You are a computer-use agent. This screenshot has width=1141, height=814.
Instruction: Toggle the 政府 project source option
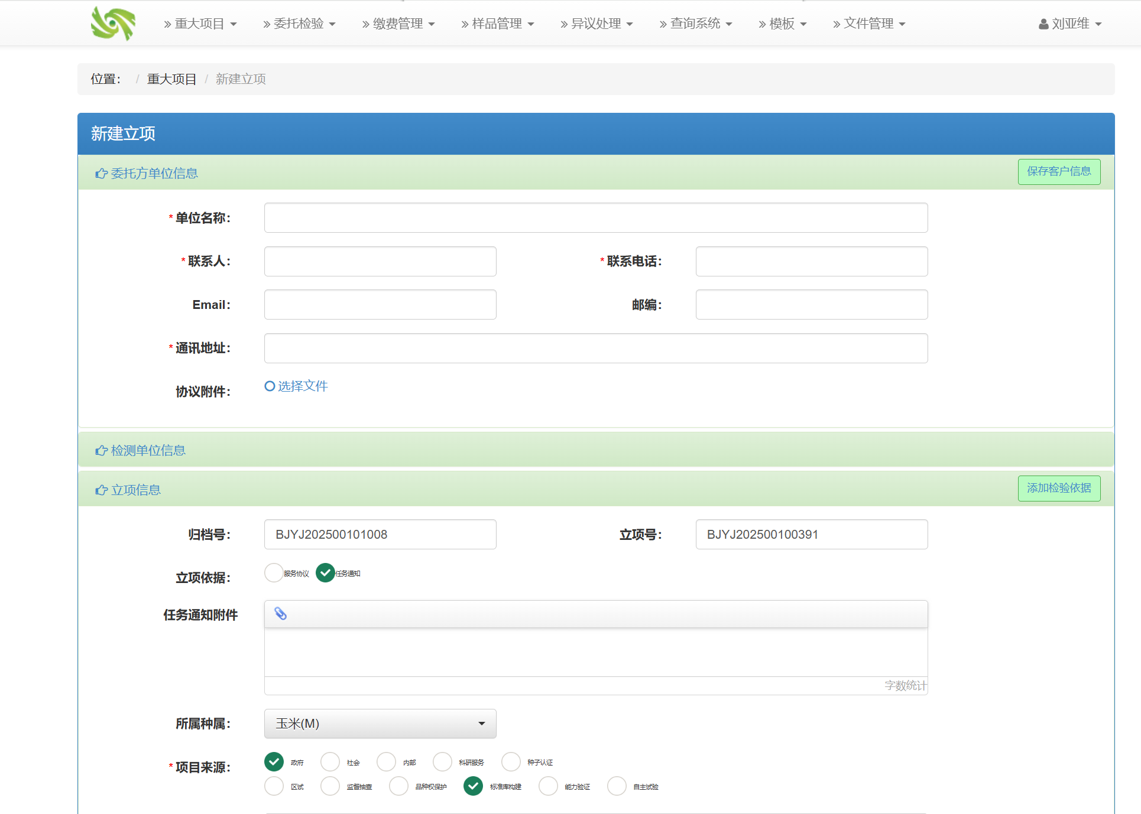(274, 761)
